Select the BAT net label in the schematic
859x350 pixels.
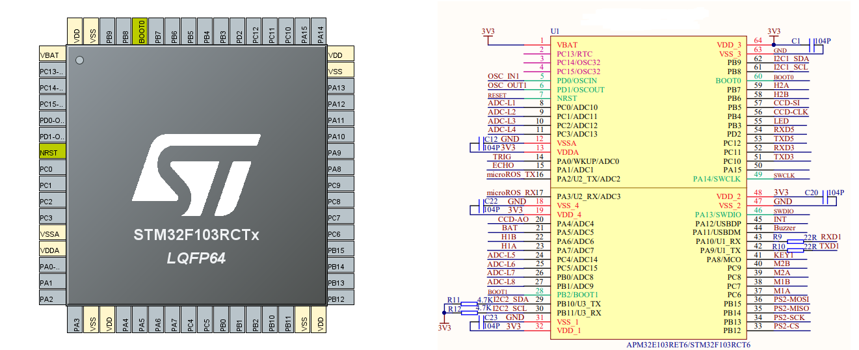[x=510, y=228]
